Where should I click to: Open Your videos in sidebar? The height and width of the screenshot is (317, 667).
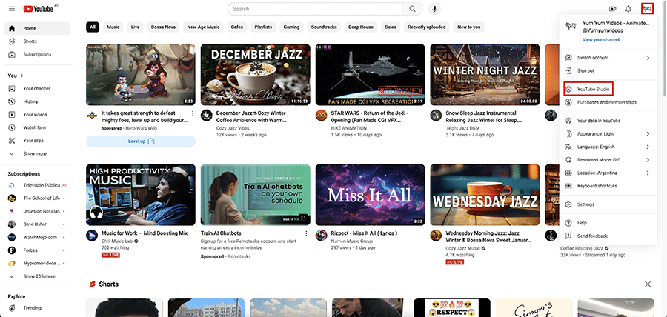[37, 114]
